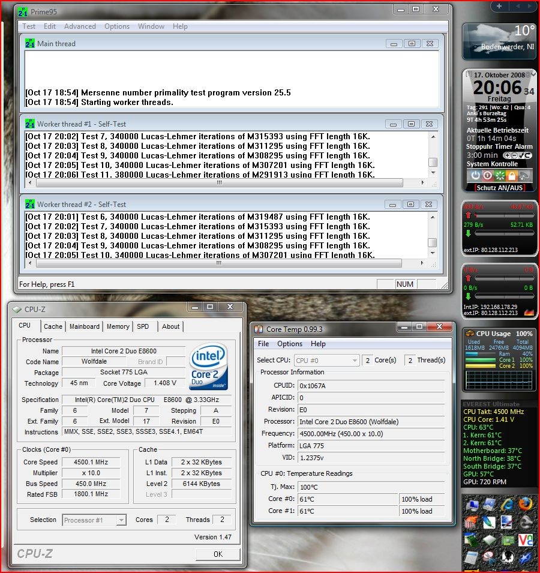Expand the clock gadget chevron menu
540x573 pixels.
coord(533,74)
